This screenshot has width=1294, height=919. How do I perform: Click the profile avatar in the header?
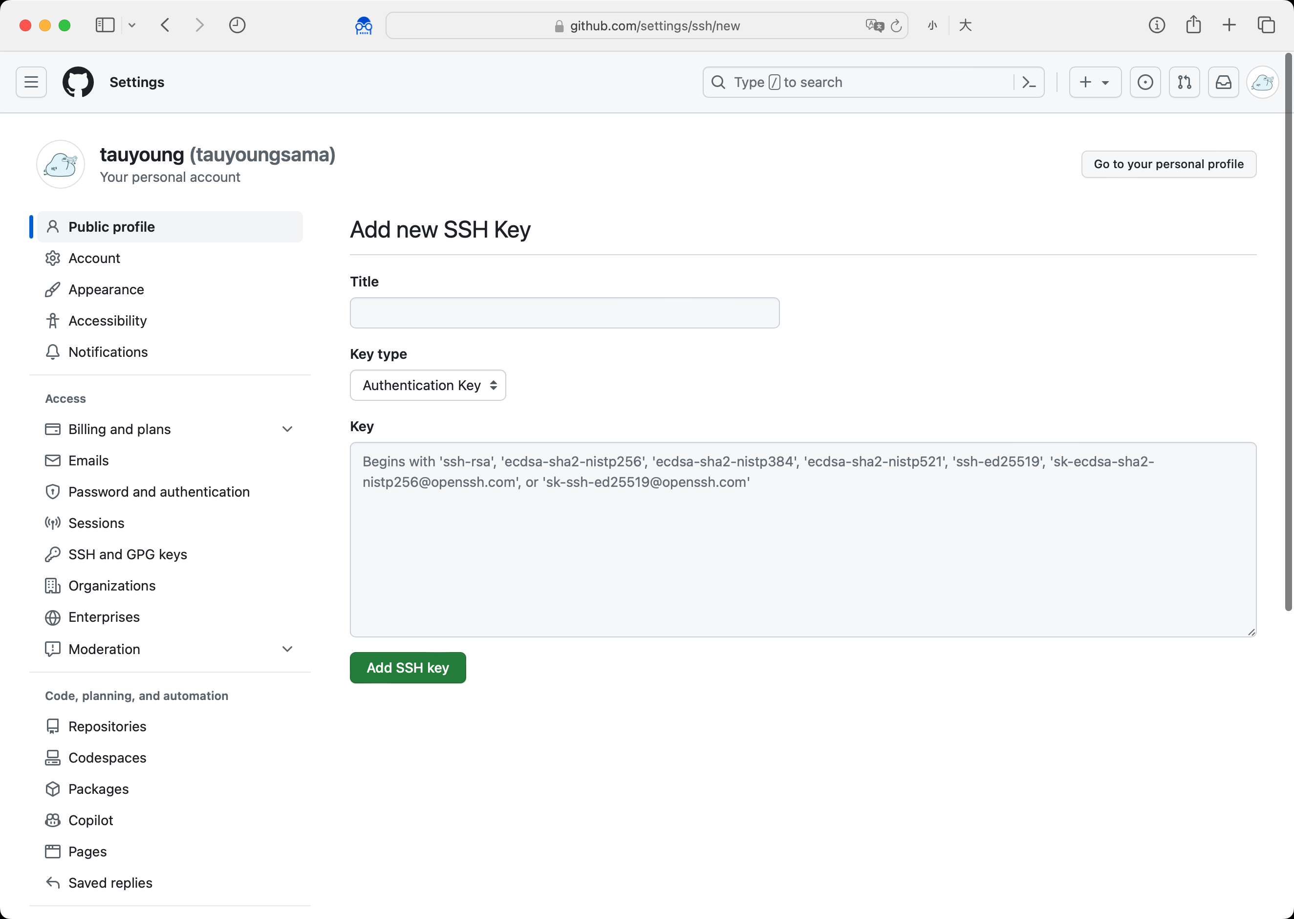click(x=1262, y=82)
